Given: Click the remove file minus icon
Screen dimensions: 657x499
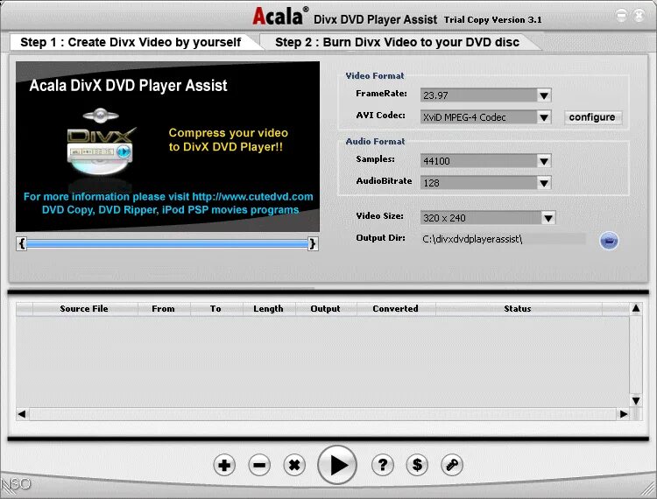Looking at the screenshot, I should pyautogui.click(x=259, y=465).
